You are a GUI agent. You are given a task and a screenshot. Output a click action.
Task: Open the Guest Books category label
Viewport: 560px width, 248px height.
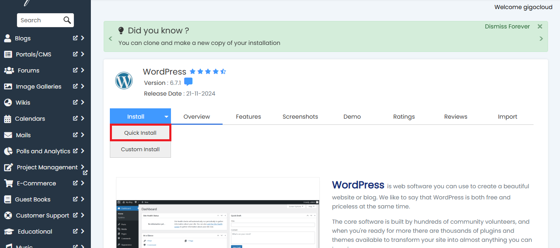pyautogui.click(x=33, y=199)
